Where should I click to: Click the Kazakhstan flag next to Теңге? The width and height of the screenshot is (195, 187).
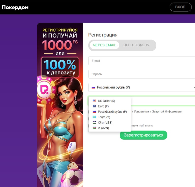tap(94, 117)
